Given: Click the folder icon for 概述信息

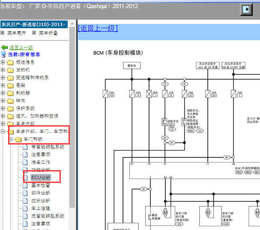Looking at the screenshot, I should tap(10, 62).
